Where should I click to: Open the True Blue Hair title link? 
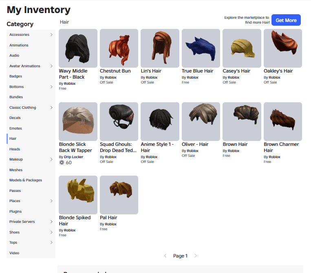click(x=198, y=71)
